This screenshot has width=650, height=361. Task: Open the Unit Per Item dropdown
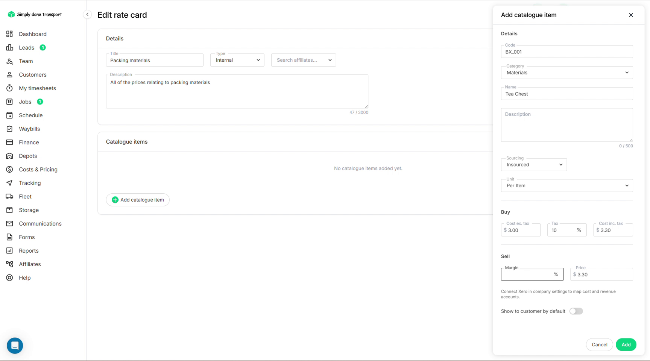(567, 186)
